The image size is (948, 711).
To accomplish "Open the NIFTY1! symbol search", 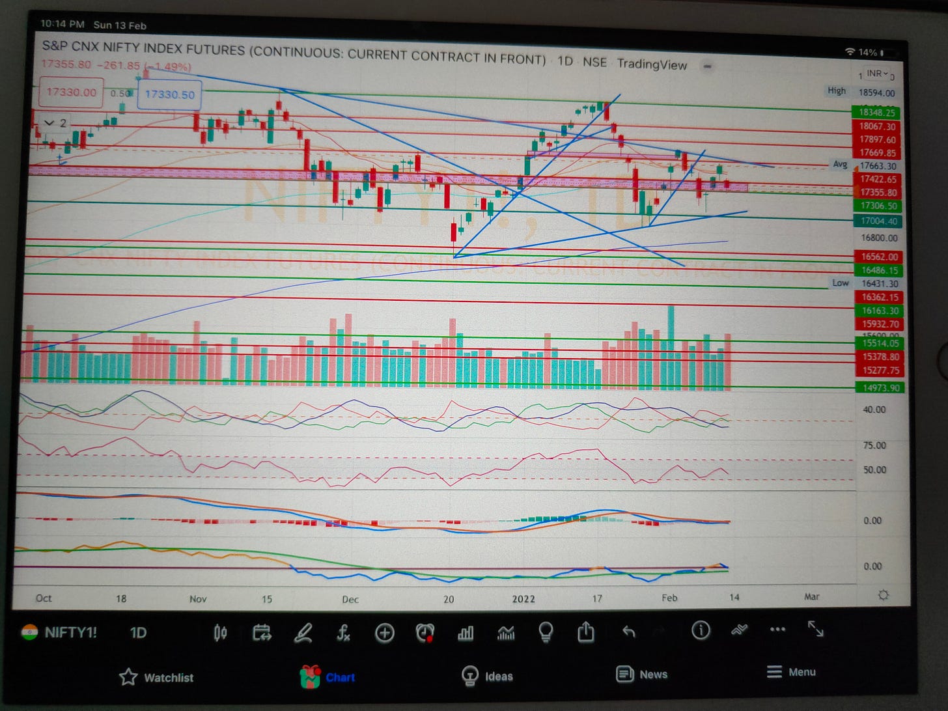I will tap(59, 632).
